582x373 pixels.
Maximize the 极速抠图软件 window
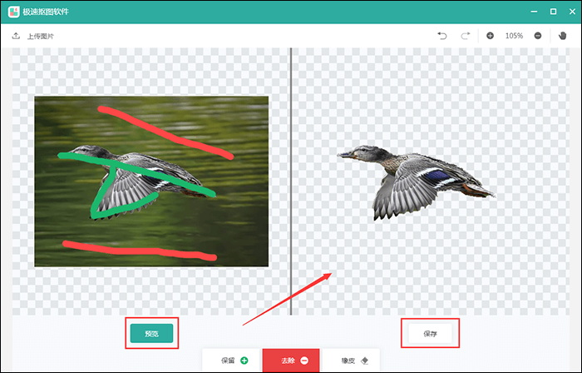point(553,12)
